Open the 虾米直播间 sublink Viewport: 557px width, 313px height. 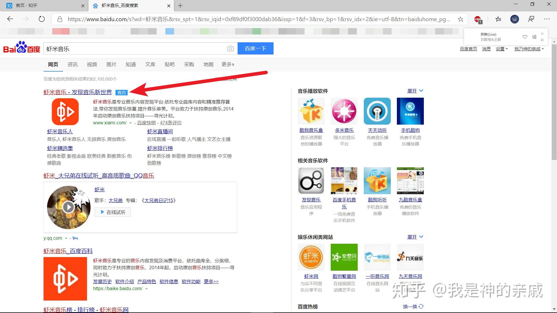tap(160, 132)
